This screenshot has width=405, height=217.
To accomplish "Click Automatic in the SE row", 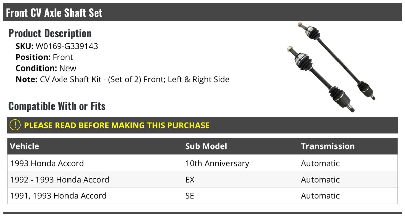I will (x=320, y=196).
